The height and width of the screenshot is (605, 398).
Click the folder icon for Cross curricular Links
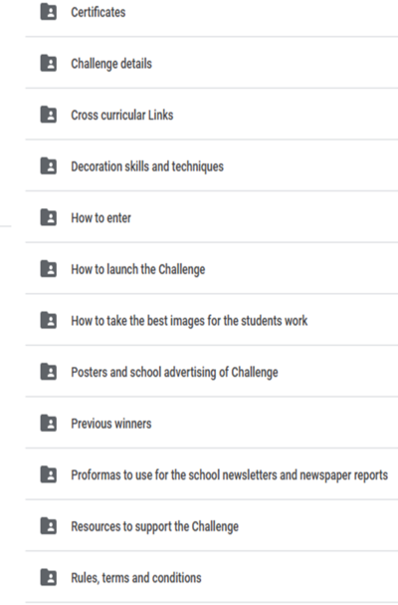click(x=49, y=115)
